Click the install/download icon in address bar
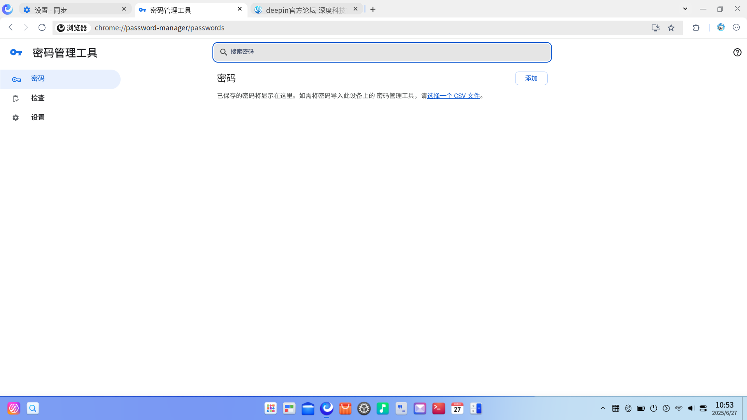 [x=656, y=28]
